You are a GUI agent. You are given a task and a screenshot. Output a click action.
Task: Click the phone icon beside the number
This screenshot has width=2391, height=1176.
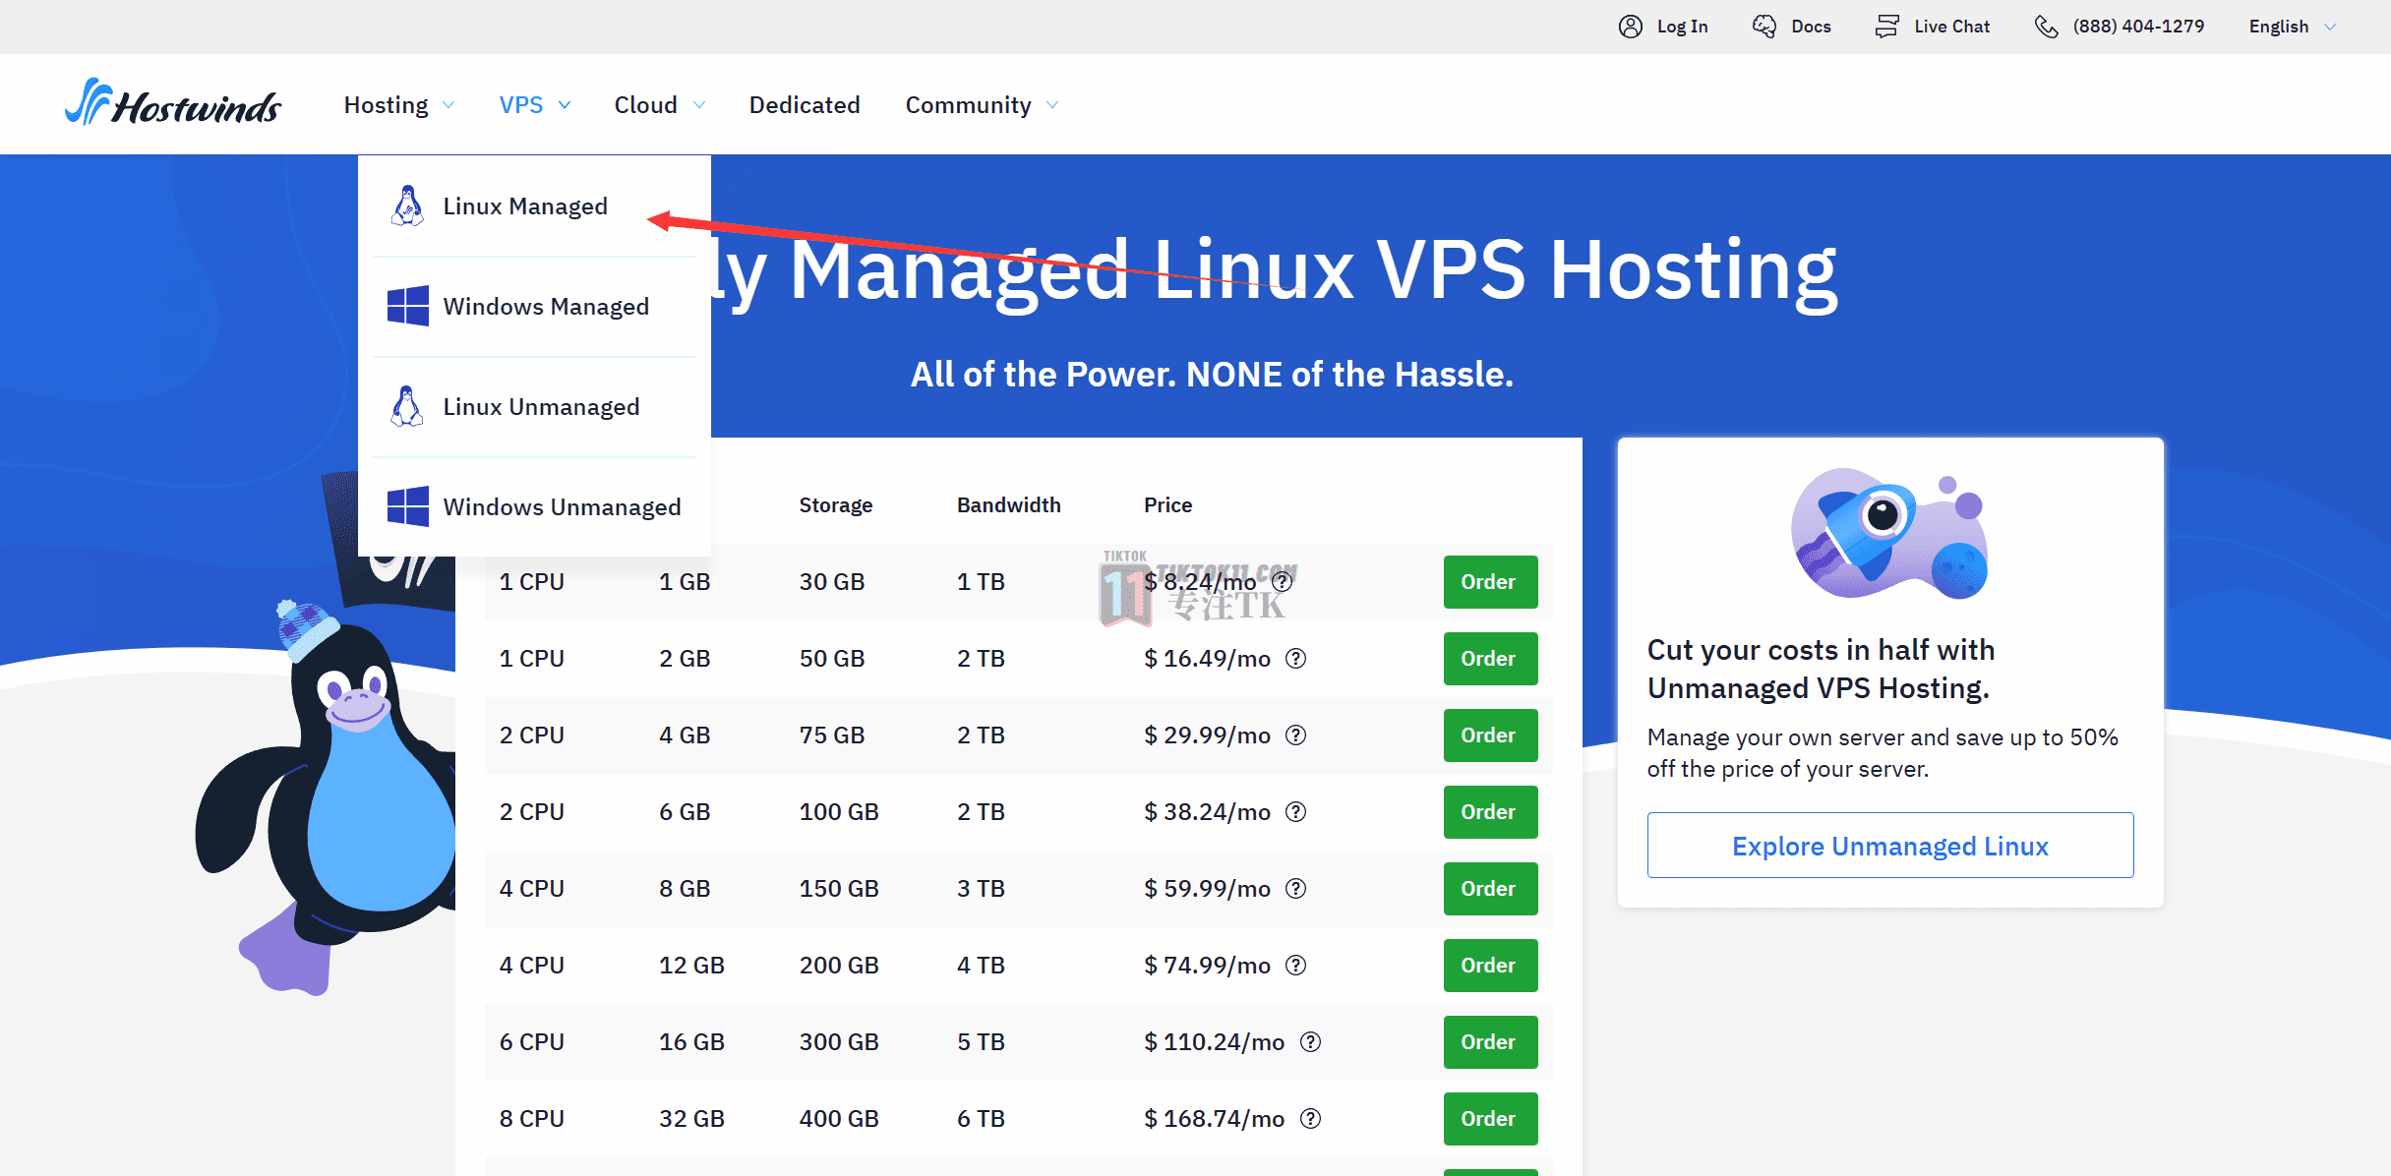click(x=2046, y=27)
